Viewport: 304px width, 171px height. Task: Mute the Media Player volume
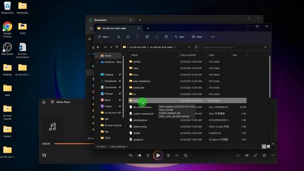click(247, 155)
